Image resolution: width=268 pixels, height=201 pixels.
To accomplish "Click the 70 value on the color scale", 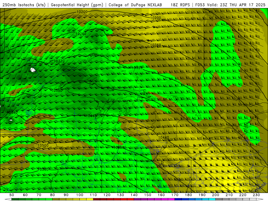I will click(39, 195).
